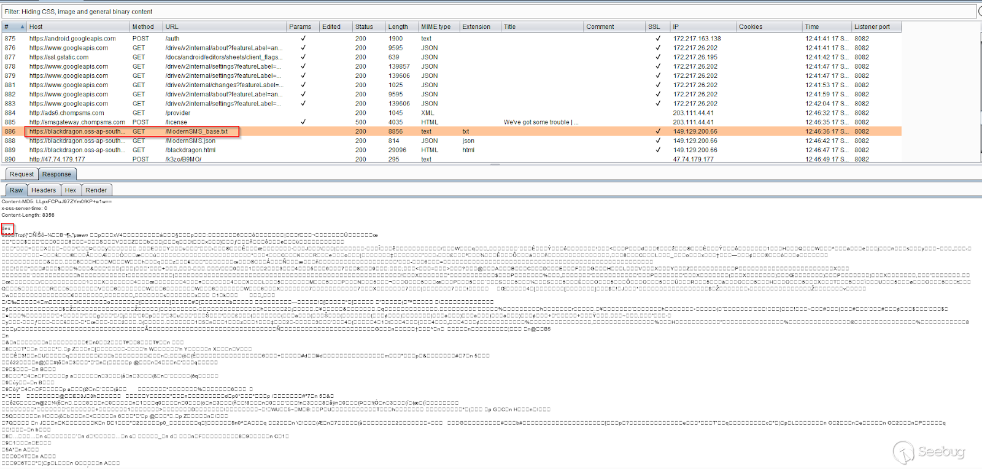This screenshot has width=982, height=469.
Task: Click the SSL checkmark on highlighted row 886
Action: 658,131
